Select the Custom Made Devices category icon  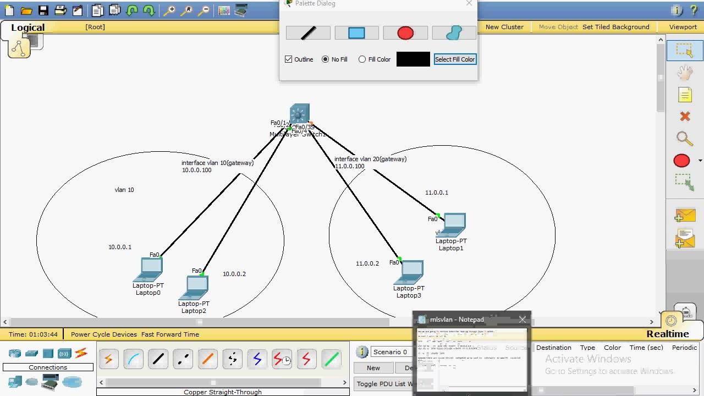pyautogui.click(x=50, y=382)
